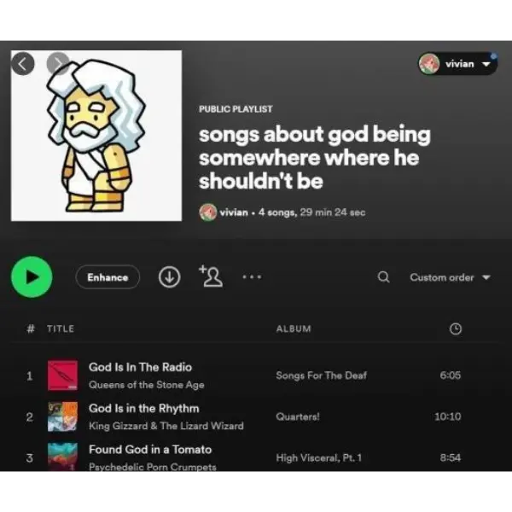This screenshot has height=512, width=512.
Task: Select the track God Is in the Rhythm
Action: click(x=143, y=408)
